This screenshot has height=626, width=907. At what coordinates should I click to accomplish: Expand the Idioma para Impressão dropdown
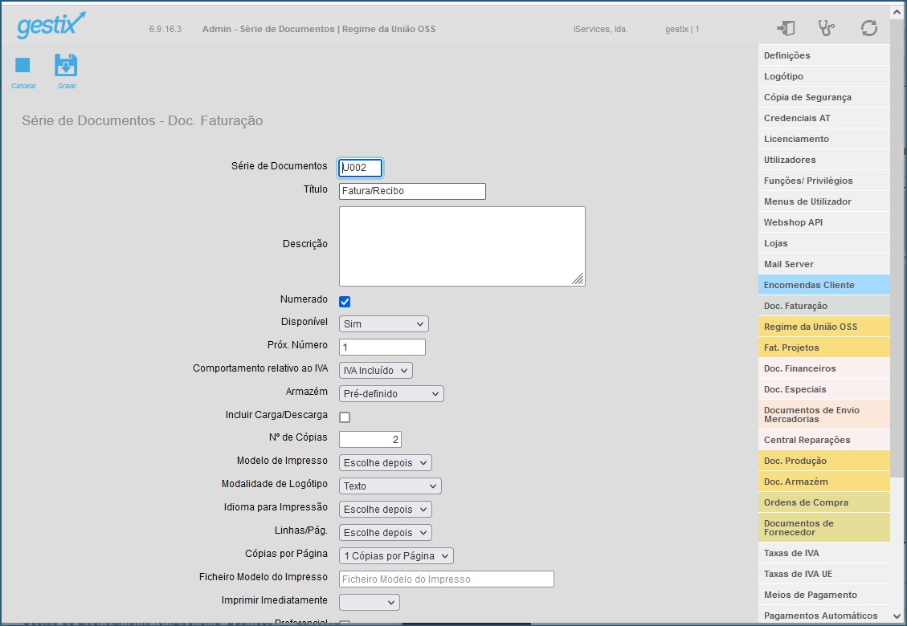pos(386,510)
